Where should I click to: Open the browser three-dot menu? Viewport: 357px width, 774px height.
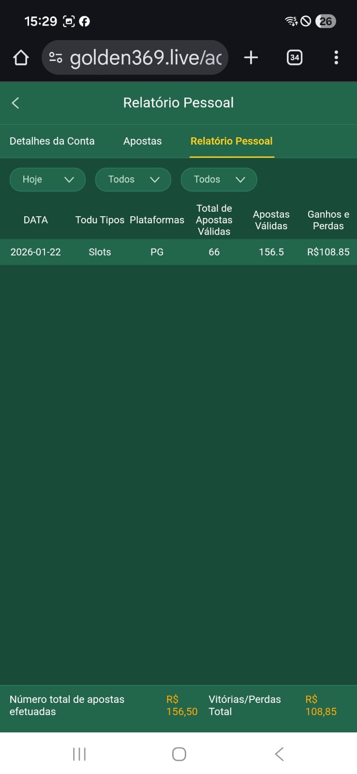[x=336, y=58]
